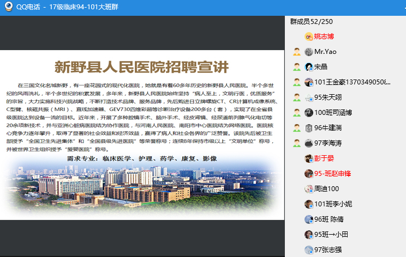
Task: Click 彭于晏's avatar in the list
Action: [x=308, y=158]
